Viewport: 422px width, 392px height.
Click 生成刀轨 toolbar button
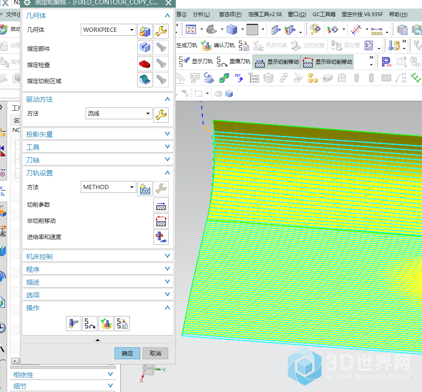pyautogui.click(x=187, y=45)
